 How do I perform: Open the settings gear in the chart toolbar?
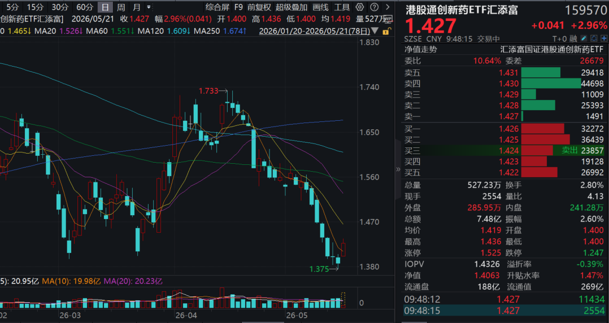tap(360, 7)
